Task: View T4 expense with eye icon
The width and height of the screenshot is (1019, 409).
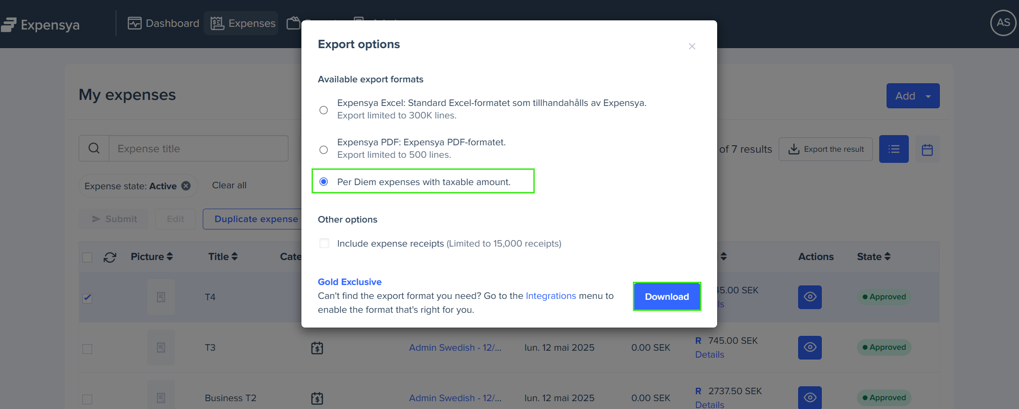Action: click(x=810, y=297)
